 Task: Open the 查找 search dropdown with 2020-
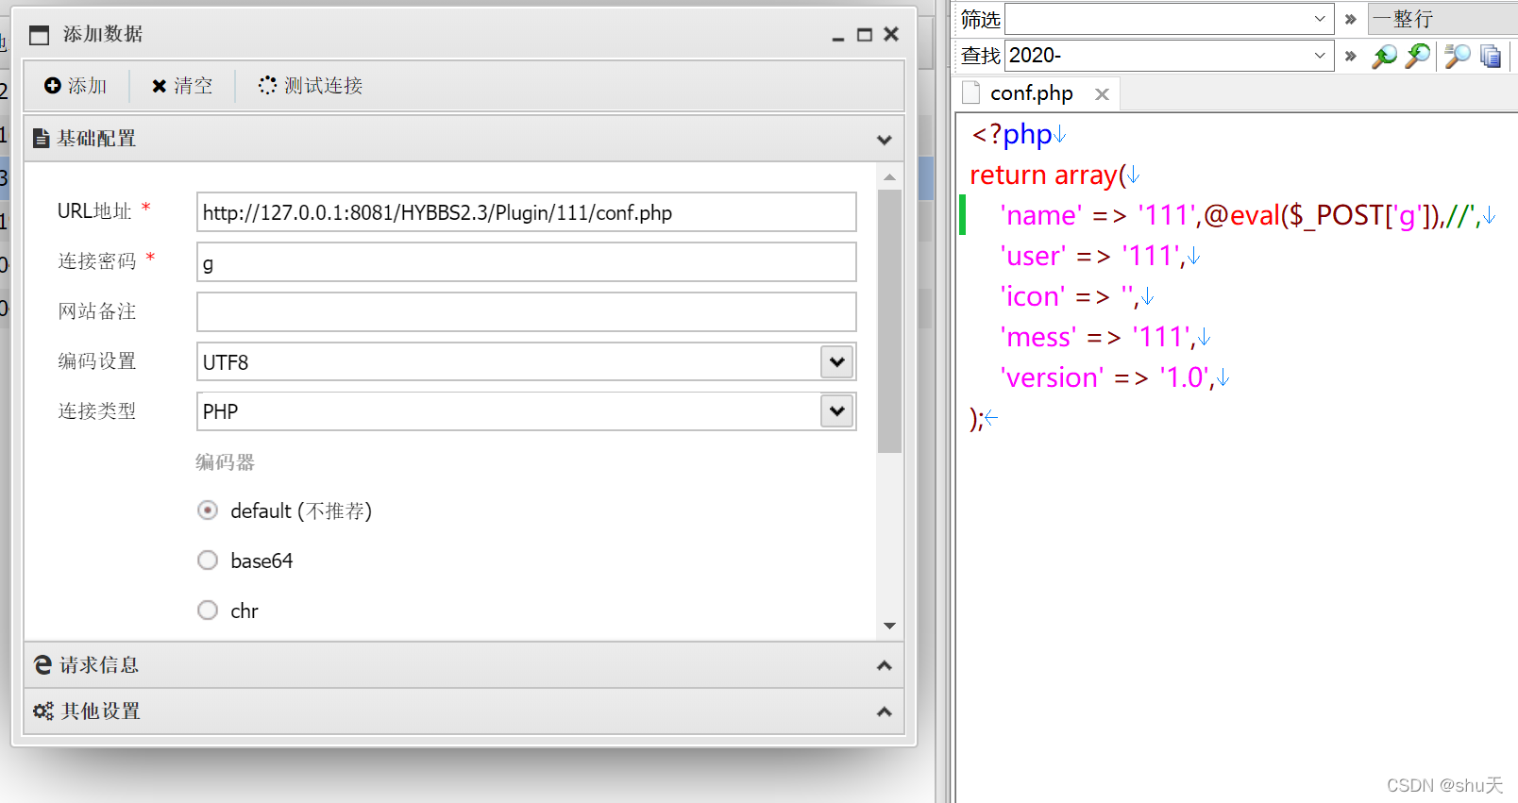(1320, 56)
